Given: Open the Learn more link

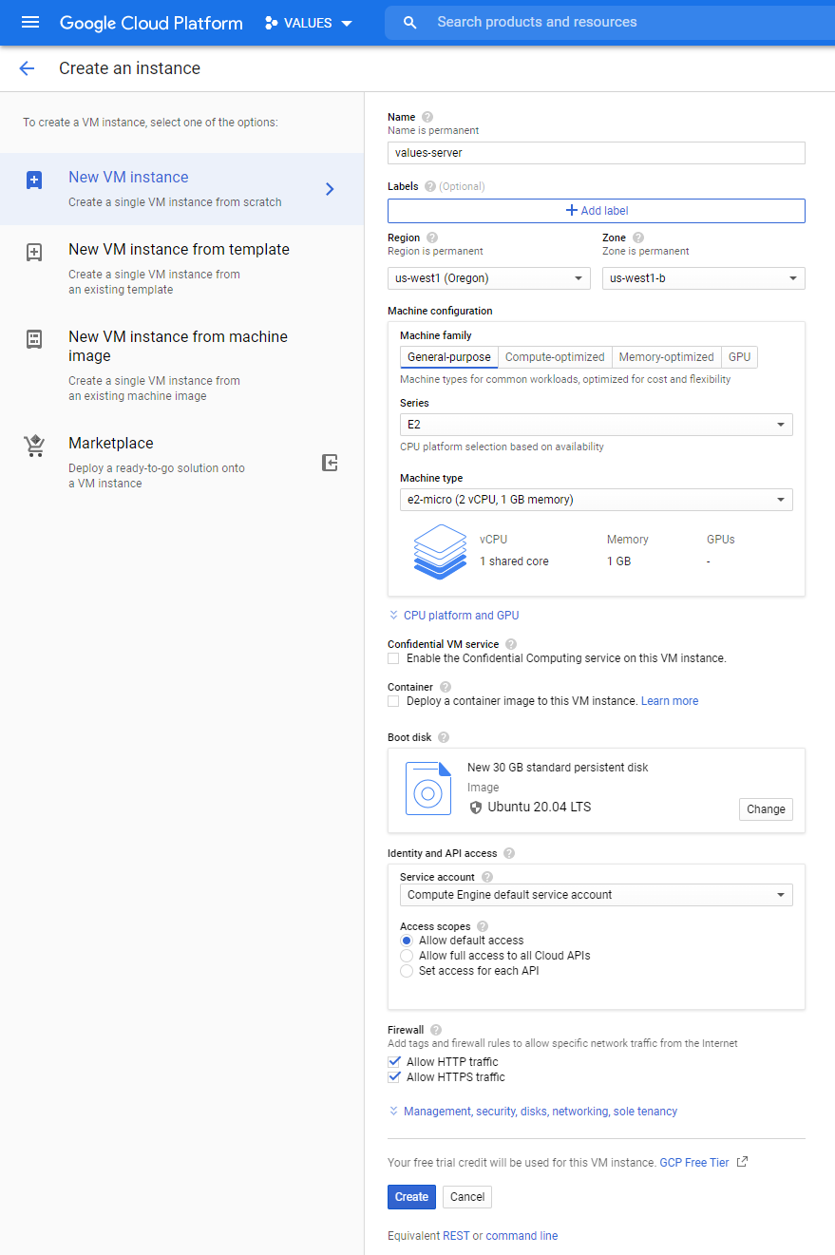Looking at the screenshot, I should pyautogui.click(x=670, y=701).
